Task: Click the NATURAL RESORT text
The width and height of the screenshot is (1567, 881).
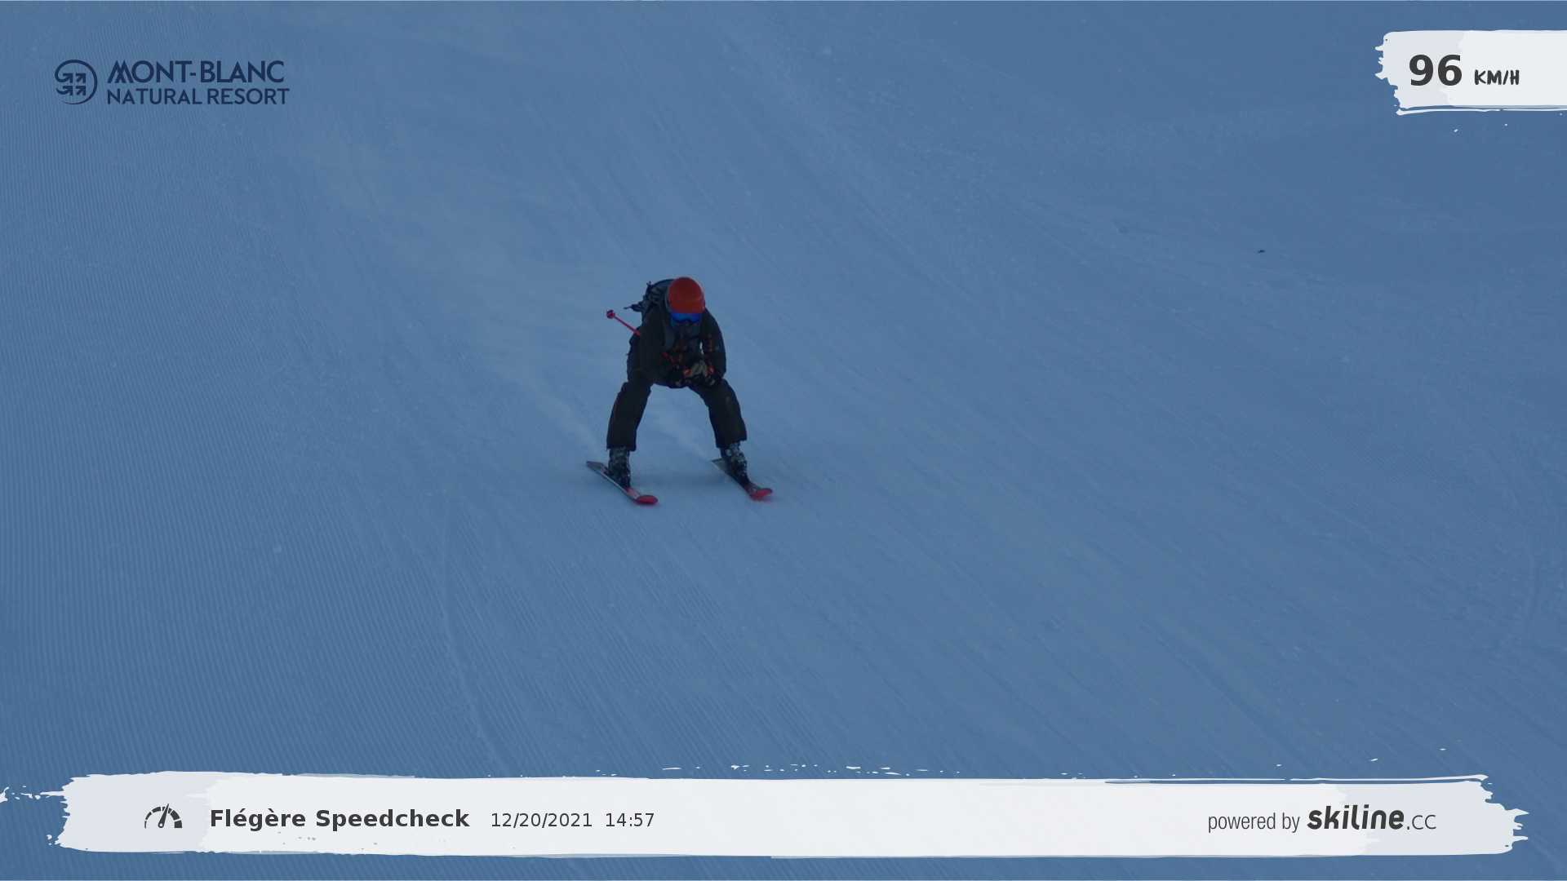Action: click(x=198, y=97)
